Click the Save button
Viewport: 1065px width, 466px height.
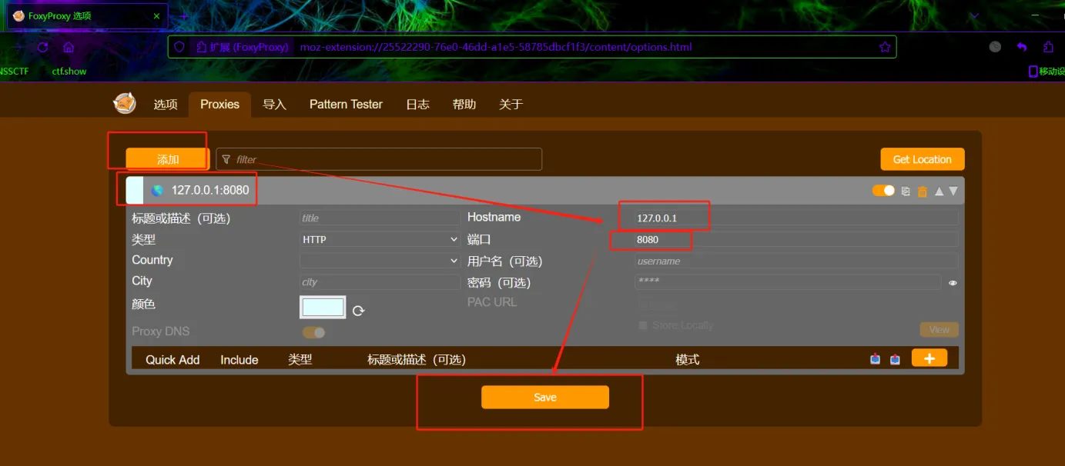tap(545, 397)
